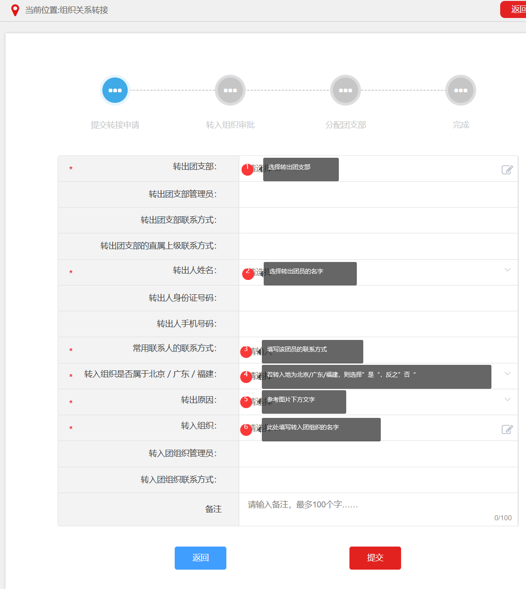The height and width of the screenshot is (589, 526).
Task: Click the 选择转出团支部 tooltip
Action: 301,169
